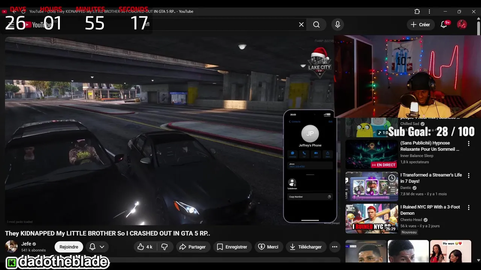The height and width of the screenshot is (270, 481).
Task: Open the Créer button
Action: (x=420, y=24)
